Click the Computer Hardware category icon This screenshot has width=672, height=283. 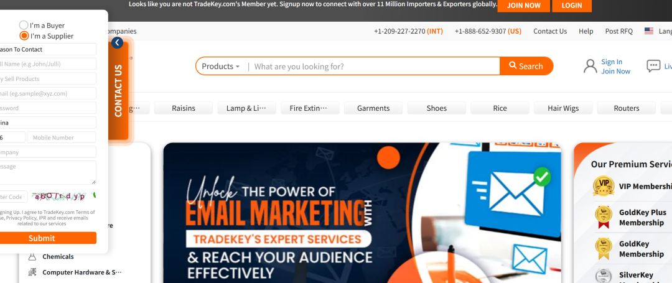tap(32, 272)
